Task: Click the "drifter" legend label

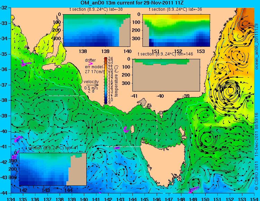Action: click(90, 60)
